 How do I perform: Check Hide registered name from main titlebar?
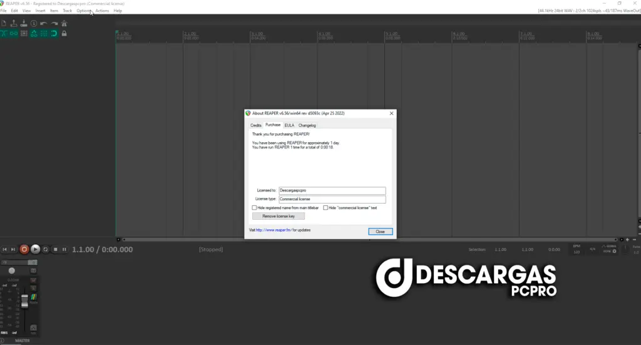[254, 208]
